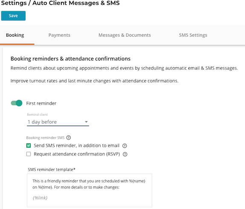Click the dropdown arrow next to 1 day before
The image size is (245, 209).
click(86, 122)
